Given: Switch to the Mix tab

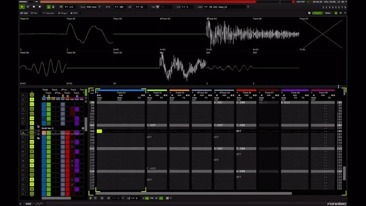Looking at the screenshot, I should [34, 13].
